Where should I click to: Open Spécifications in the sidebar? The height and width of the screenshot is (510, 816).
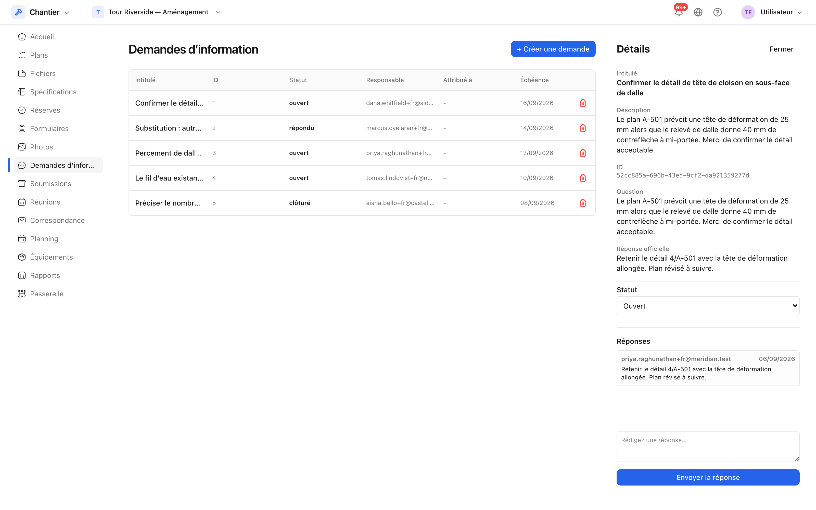(58, 92)
